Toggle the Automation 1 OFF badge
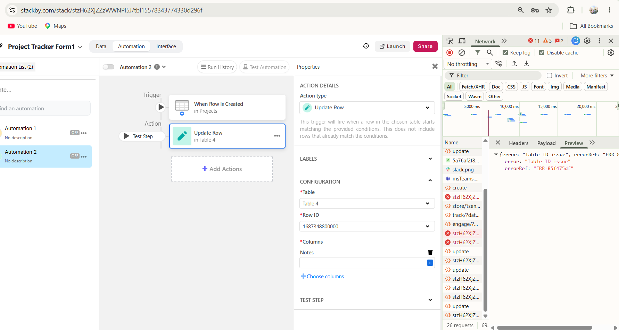Viewport: 619px width, 330px height. tap(75, 133)
